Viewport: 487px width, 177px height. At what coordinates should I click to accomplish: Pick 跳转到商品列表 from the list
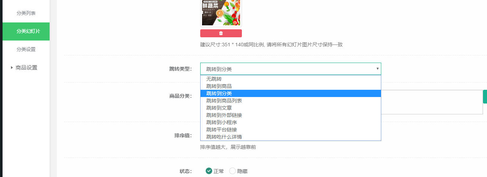pos(224,101)
